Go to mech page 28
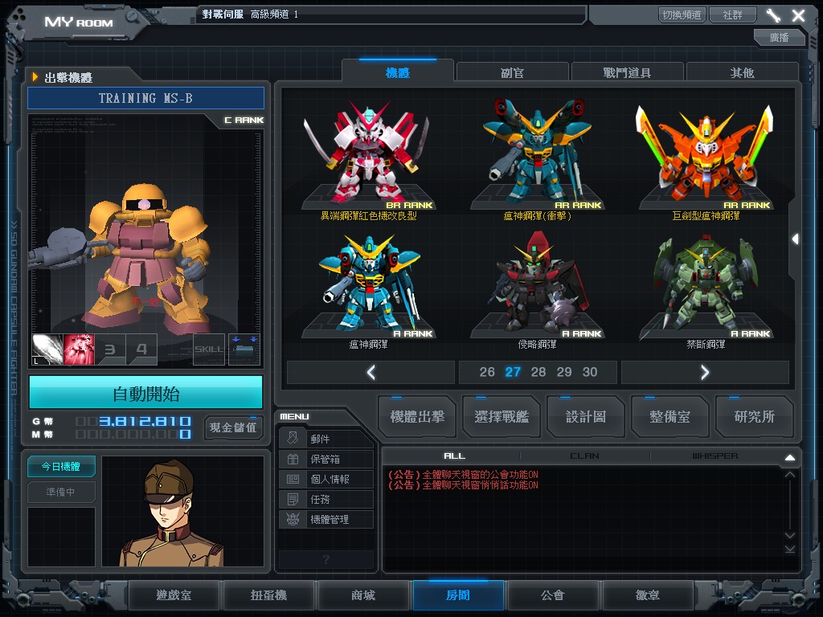Screen dimensions: 823x617 (538, 372)
